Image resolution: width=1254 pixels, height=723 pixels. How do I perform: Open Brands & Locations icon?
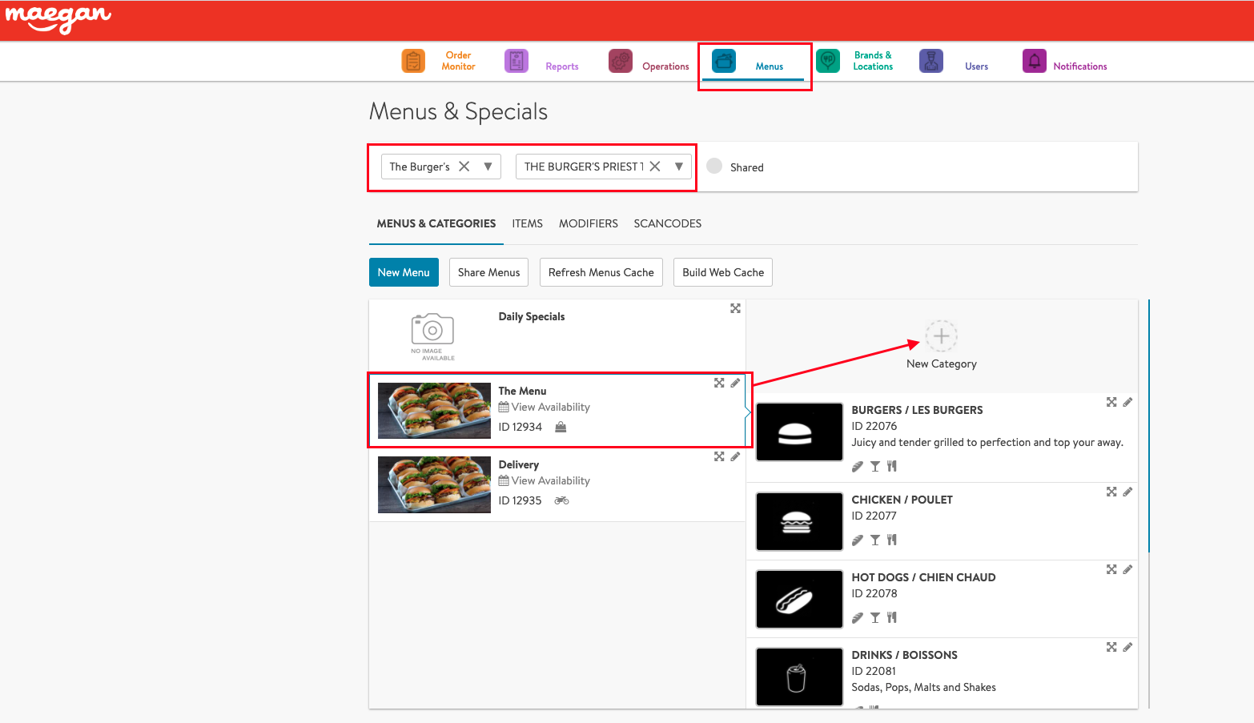[x=828, y=61]
